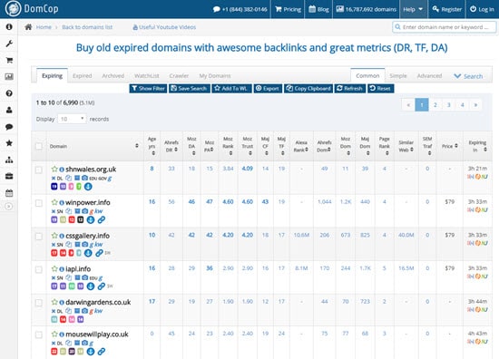This screenshot has height=359, width=499.
Task: Open the Display records dropdown
Action: 72,119
